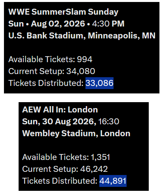Click Wembley Stadium, London text

(x=76, y=133)
